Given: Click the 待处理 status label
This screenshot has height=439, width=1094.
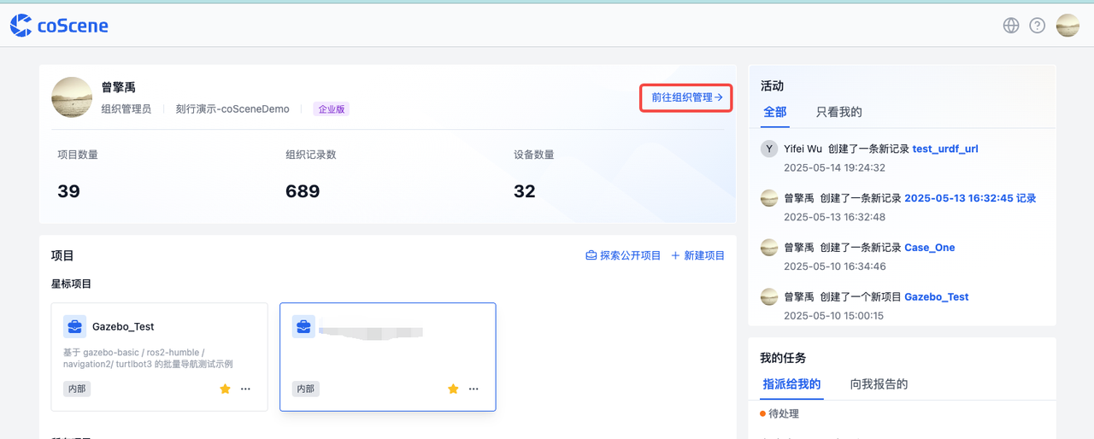Looking at the screenshot, I should [x=784, y=414].
